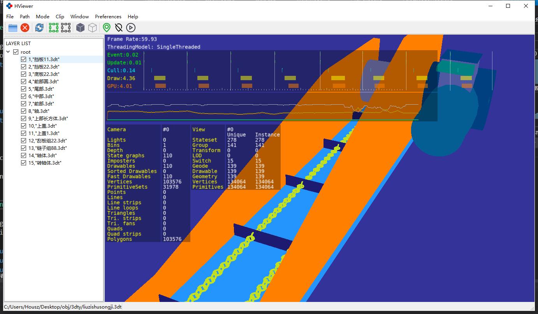Toggle checkbox for layer 3 底板22.3dt
This screenshot has height=314, width=538.
[24, 74]
